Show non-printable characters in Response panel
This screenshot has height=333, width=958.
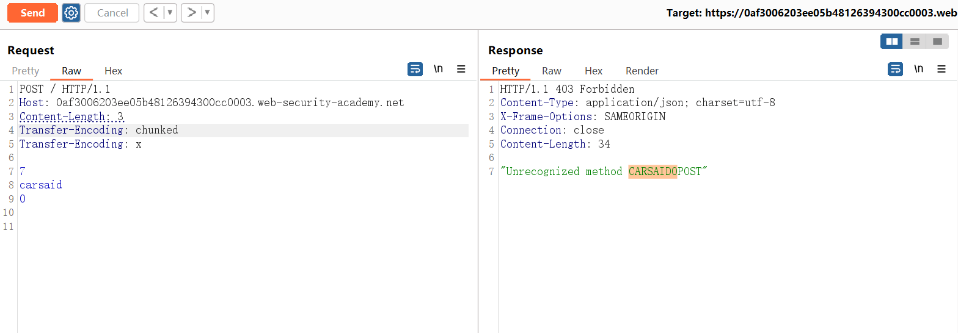pyautogui.click(x=918, y=70)
